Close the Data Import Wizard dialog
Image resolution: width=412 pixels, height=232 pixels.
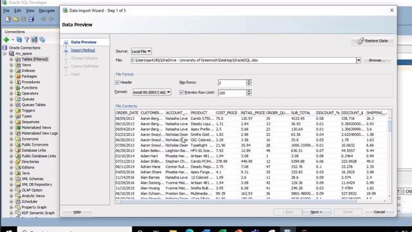(x=392, y=10)
